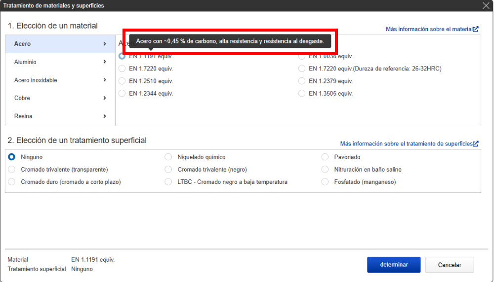The image size is (494, 282).
Task: Expand the Aluminio category chevron
Action: point(105,62)
